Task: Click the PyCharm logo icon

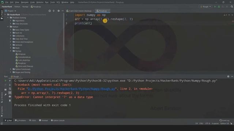Action: [x=2, y=2]
